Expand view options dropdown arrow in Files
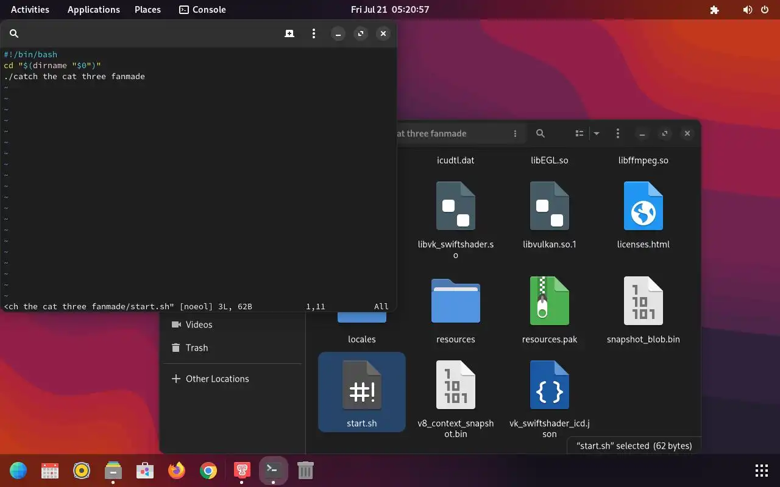This screenshot has height=487, width=780. [x=597, y=133]
